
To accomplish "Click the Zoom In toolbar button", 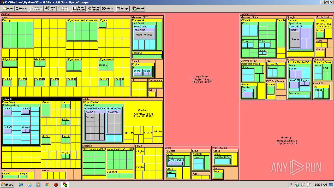I will tap(50, 8).
